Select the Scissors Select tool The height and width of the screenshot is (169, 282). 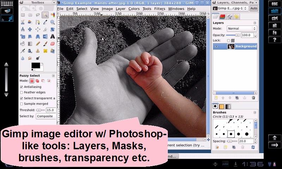pyautogui.click(x=23, y=22)
